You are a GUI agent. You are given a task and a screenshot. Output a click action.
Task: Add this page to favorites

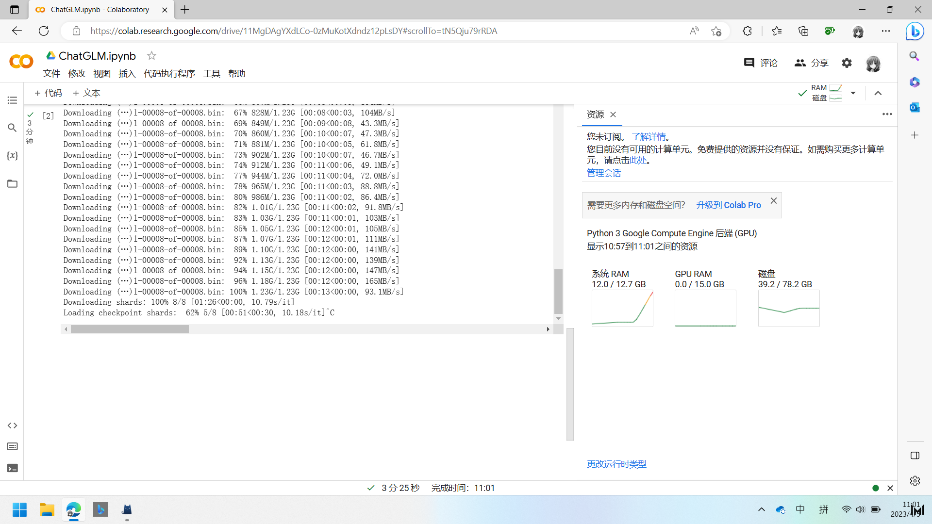click(x=716, y=31)
